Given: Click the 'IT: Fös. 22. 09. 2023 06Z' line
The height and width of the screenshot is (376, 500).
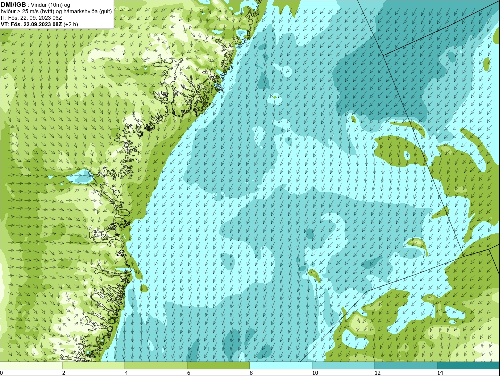Looking at the screenshot, I should [x=31, y=18].
